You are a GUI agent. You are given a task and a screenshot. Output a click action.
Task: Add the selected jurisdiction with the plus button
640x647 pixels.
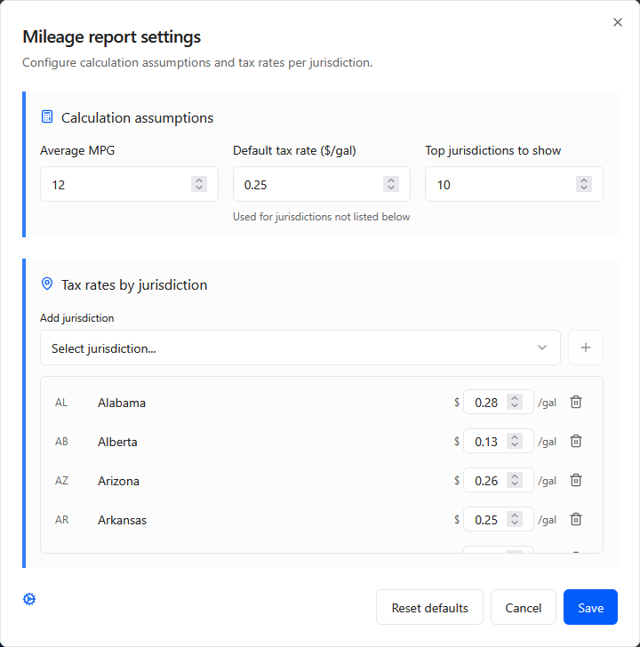point(586,347)
